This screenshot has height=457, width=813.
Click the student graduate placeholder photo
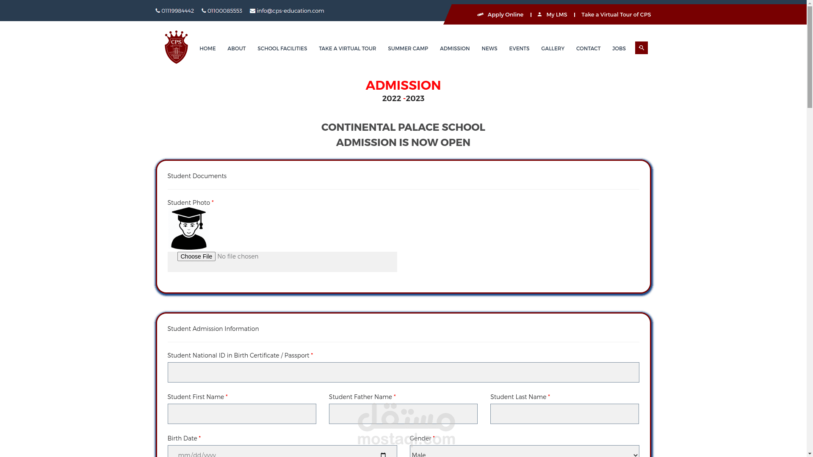point(189,228)
